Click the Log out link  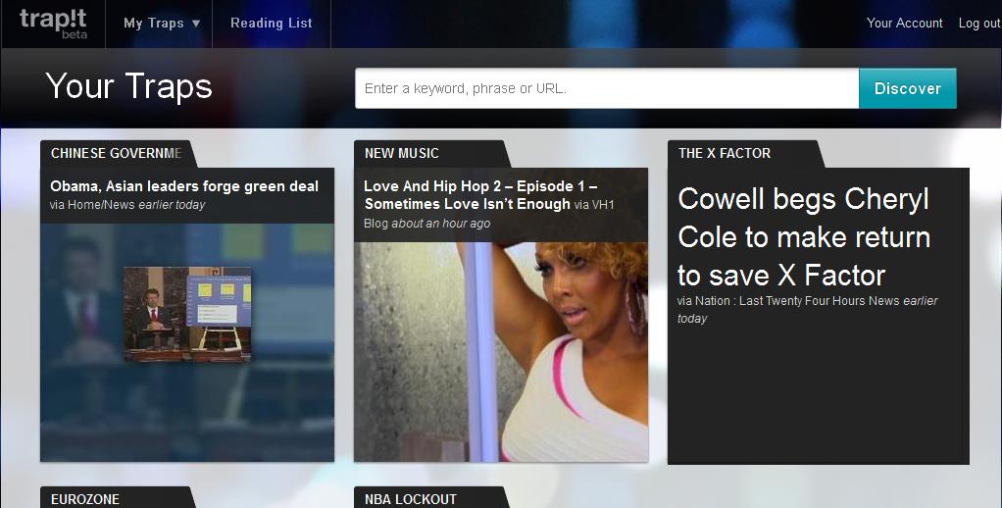(979, 23)
